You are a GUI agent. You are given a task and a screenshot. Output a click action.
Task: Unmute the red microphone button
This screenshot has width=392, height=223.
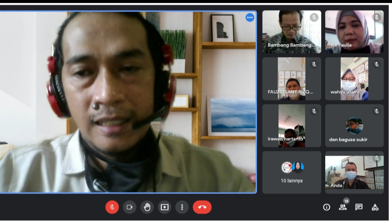112,207
